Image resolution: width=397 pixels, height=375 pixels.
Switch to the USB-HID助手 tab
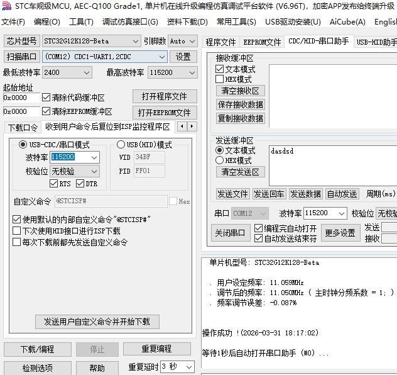(375, 42)
